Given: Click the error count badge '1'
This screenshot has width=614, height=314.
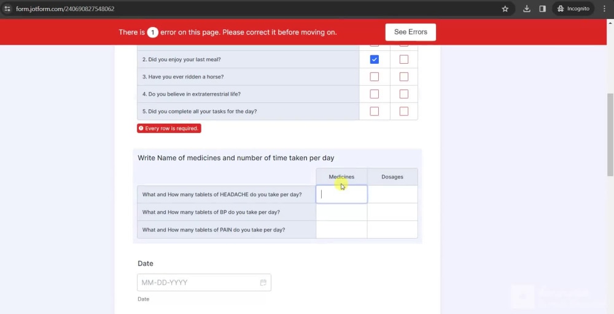Looking at the screenshot, I should pos(153,32).
